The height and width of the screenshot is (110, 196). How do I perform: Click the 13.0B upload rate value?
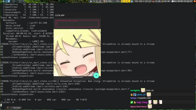(158, 1)
